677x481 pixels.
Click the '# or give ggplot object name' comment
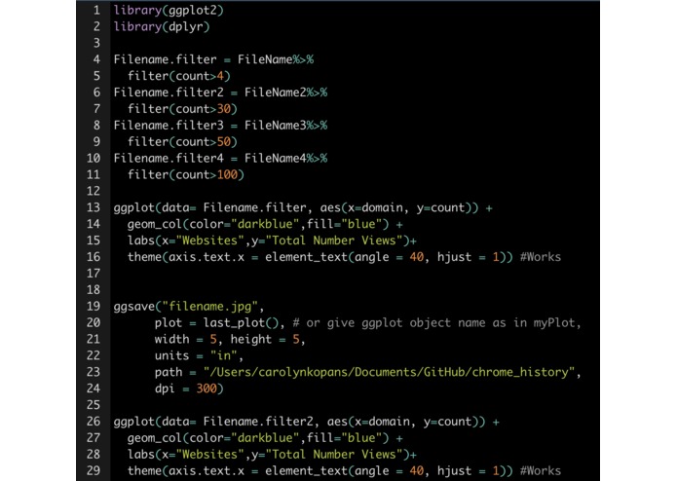click(436, 323)
